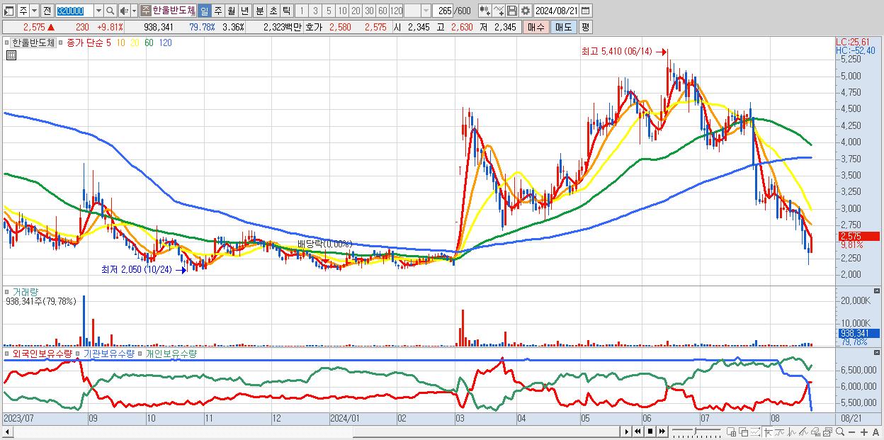Click the 전 button near top-left
The width and height of the screenshot is (884, 440).
(x=47, y=11)
